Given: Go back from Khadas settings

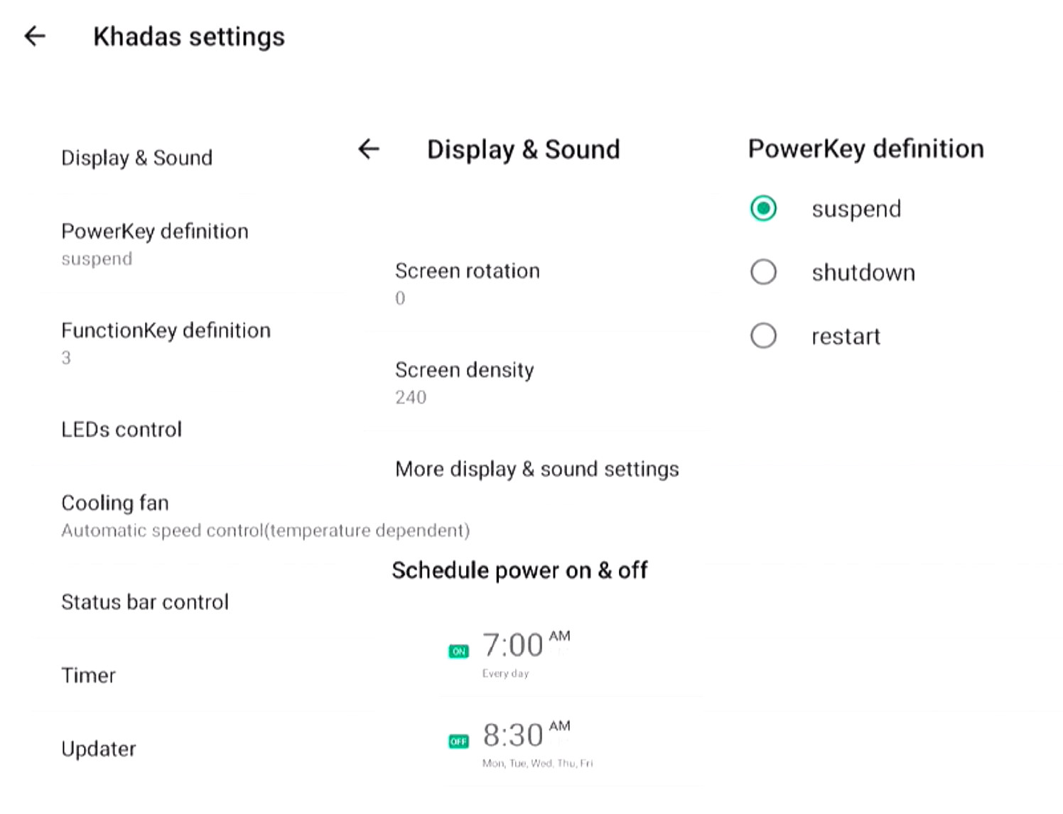Looking at the screenshot, I should tap(35, 36).
